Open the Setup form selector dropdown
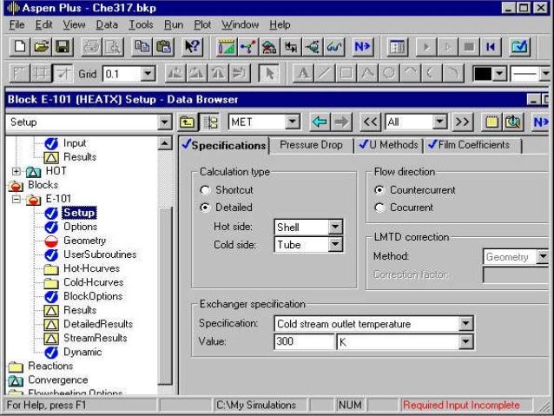Screen dimensions: 554x416 tap(164, 122)
